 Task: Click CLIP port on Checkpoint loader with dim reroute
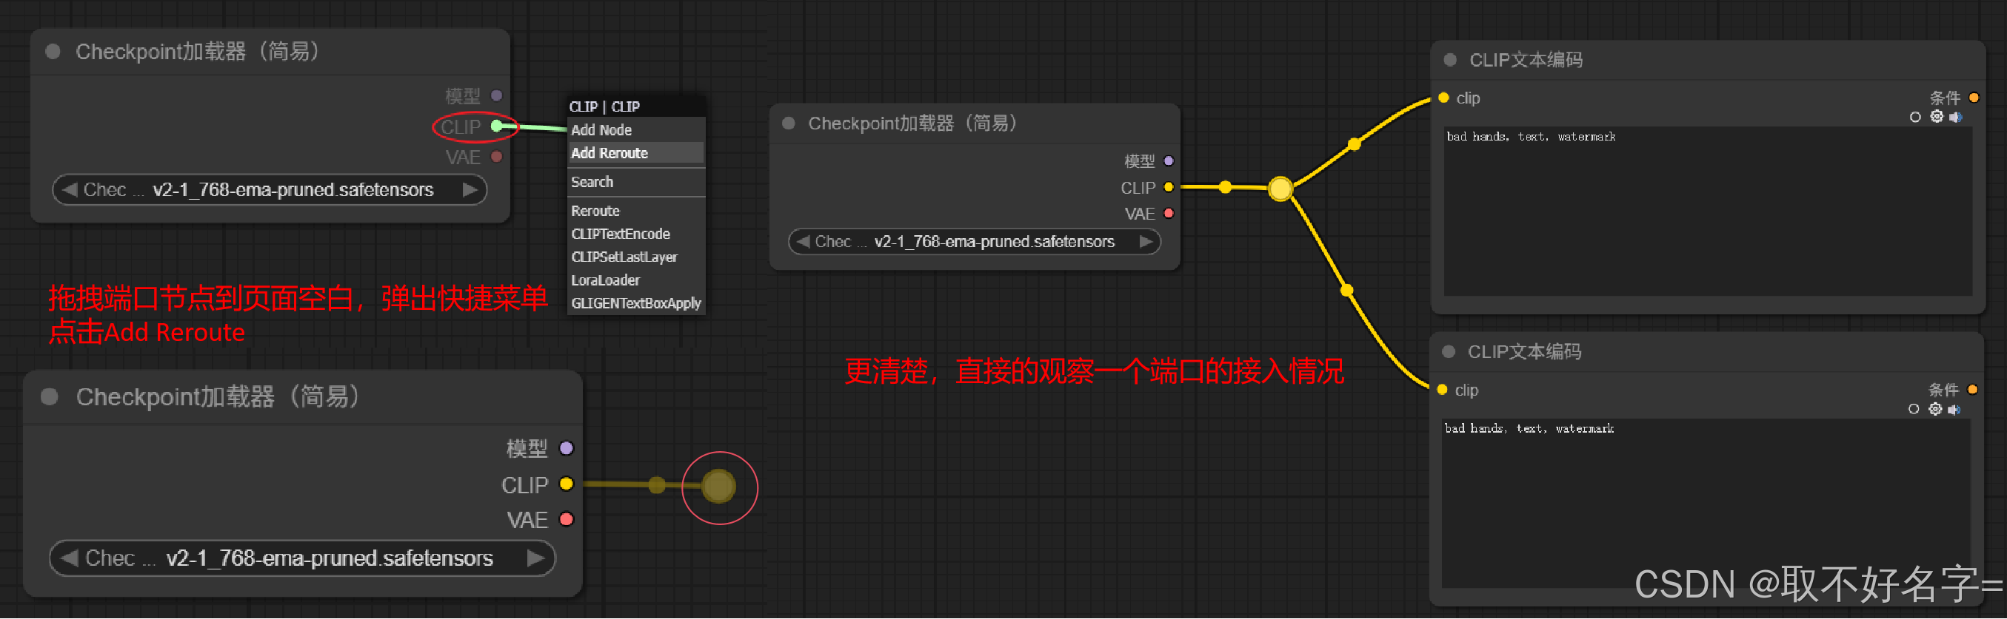pyautogui.click(x=567, y=484)
